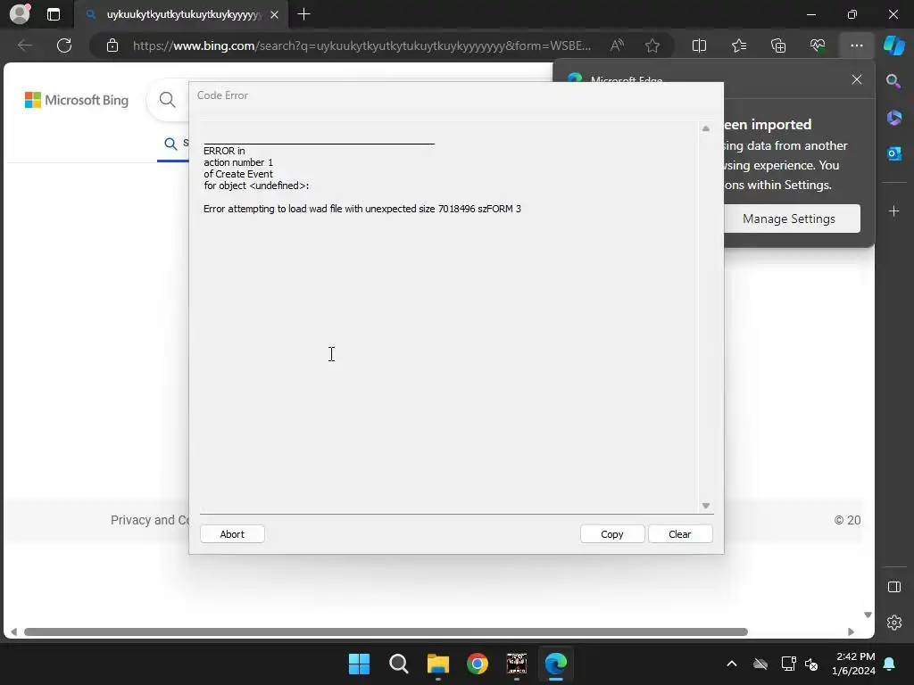Screen dimensions: 914x685
Task: Launch Google Chrome from taskbar
Action: 478,664
